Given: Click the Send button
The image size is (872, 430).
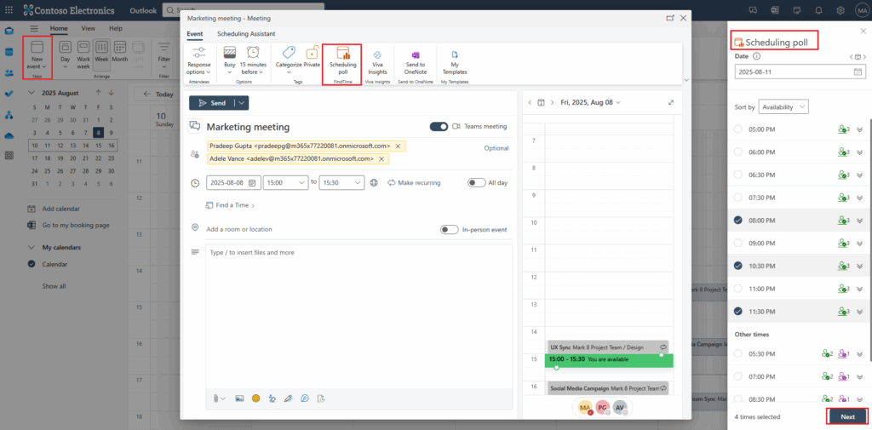Looking at the screenshot, I should point(212,102).
